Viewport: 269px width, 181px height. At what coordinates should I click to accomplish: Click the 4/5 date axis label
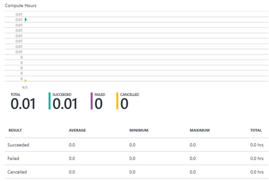[x=25, y=88]
